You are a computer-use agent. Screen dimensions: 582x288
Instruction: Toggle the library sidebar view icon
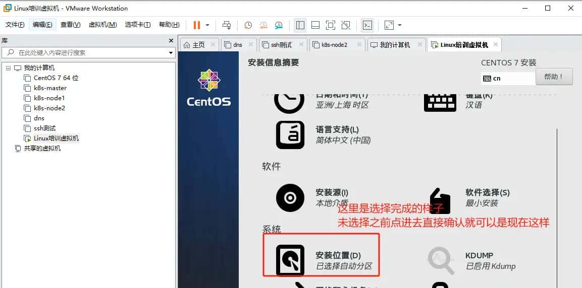[x=300, y=25]
